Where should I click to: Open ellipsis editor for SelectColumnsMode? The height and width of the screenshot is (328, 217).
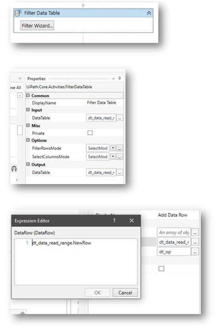[x=119, y=157]
